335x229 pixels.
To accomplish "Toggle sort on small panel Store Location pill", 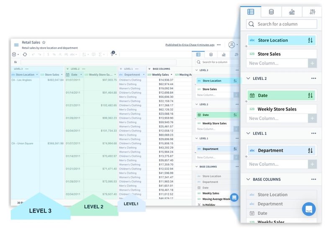I will [x=235, y=81].
